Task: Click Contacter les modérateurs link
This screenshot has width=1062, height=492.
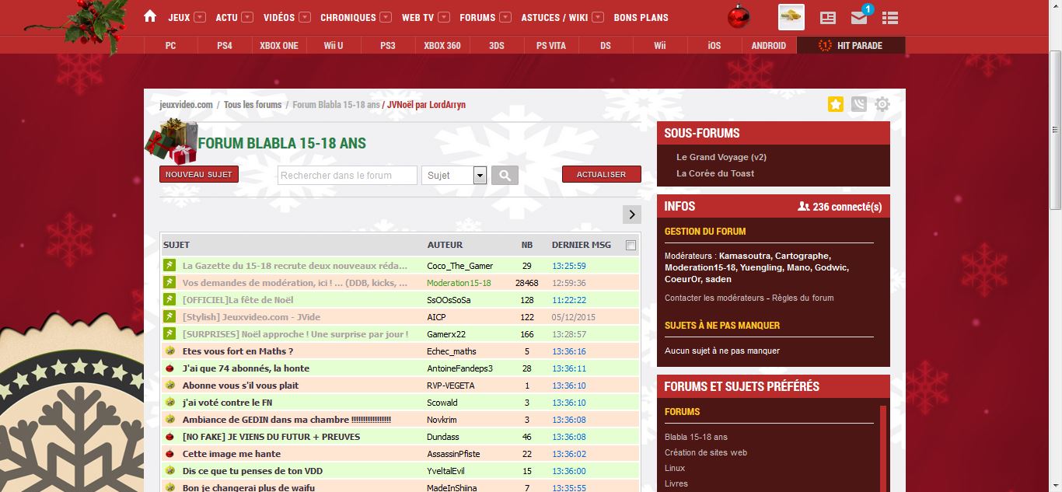Action: (x=714, y=298)
